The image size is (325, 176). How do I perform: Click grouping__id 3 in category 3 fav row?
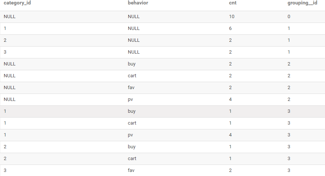tap(289, 170)
